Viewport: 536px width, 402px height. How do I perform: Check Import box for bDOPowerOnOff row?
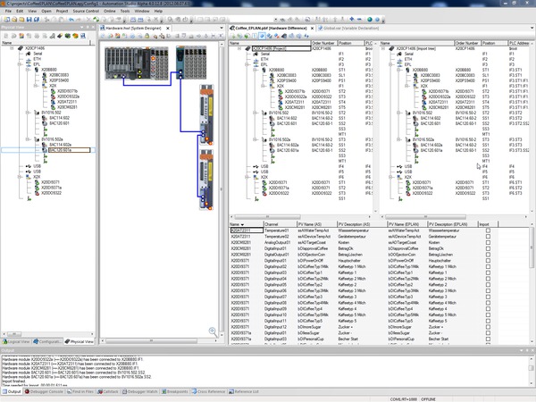point(487,259)
